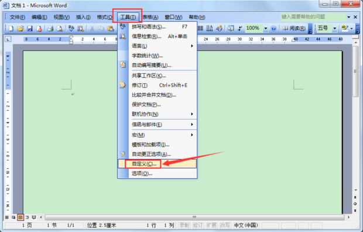Viewport: 363px width, 232px height.
Task: Toggle the 改写 overtype indicator in the status bar
Action: tap(225, 225)
